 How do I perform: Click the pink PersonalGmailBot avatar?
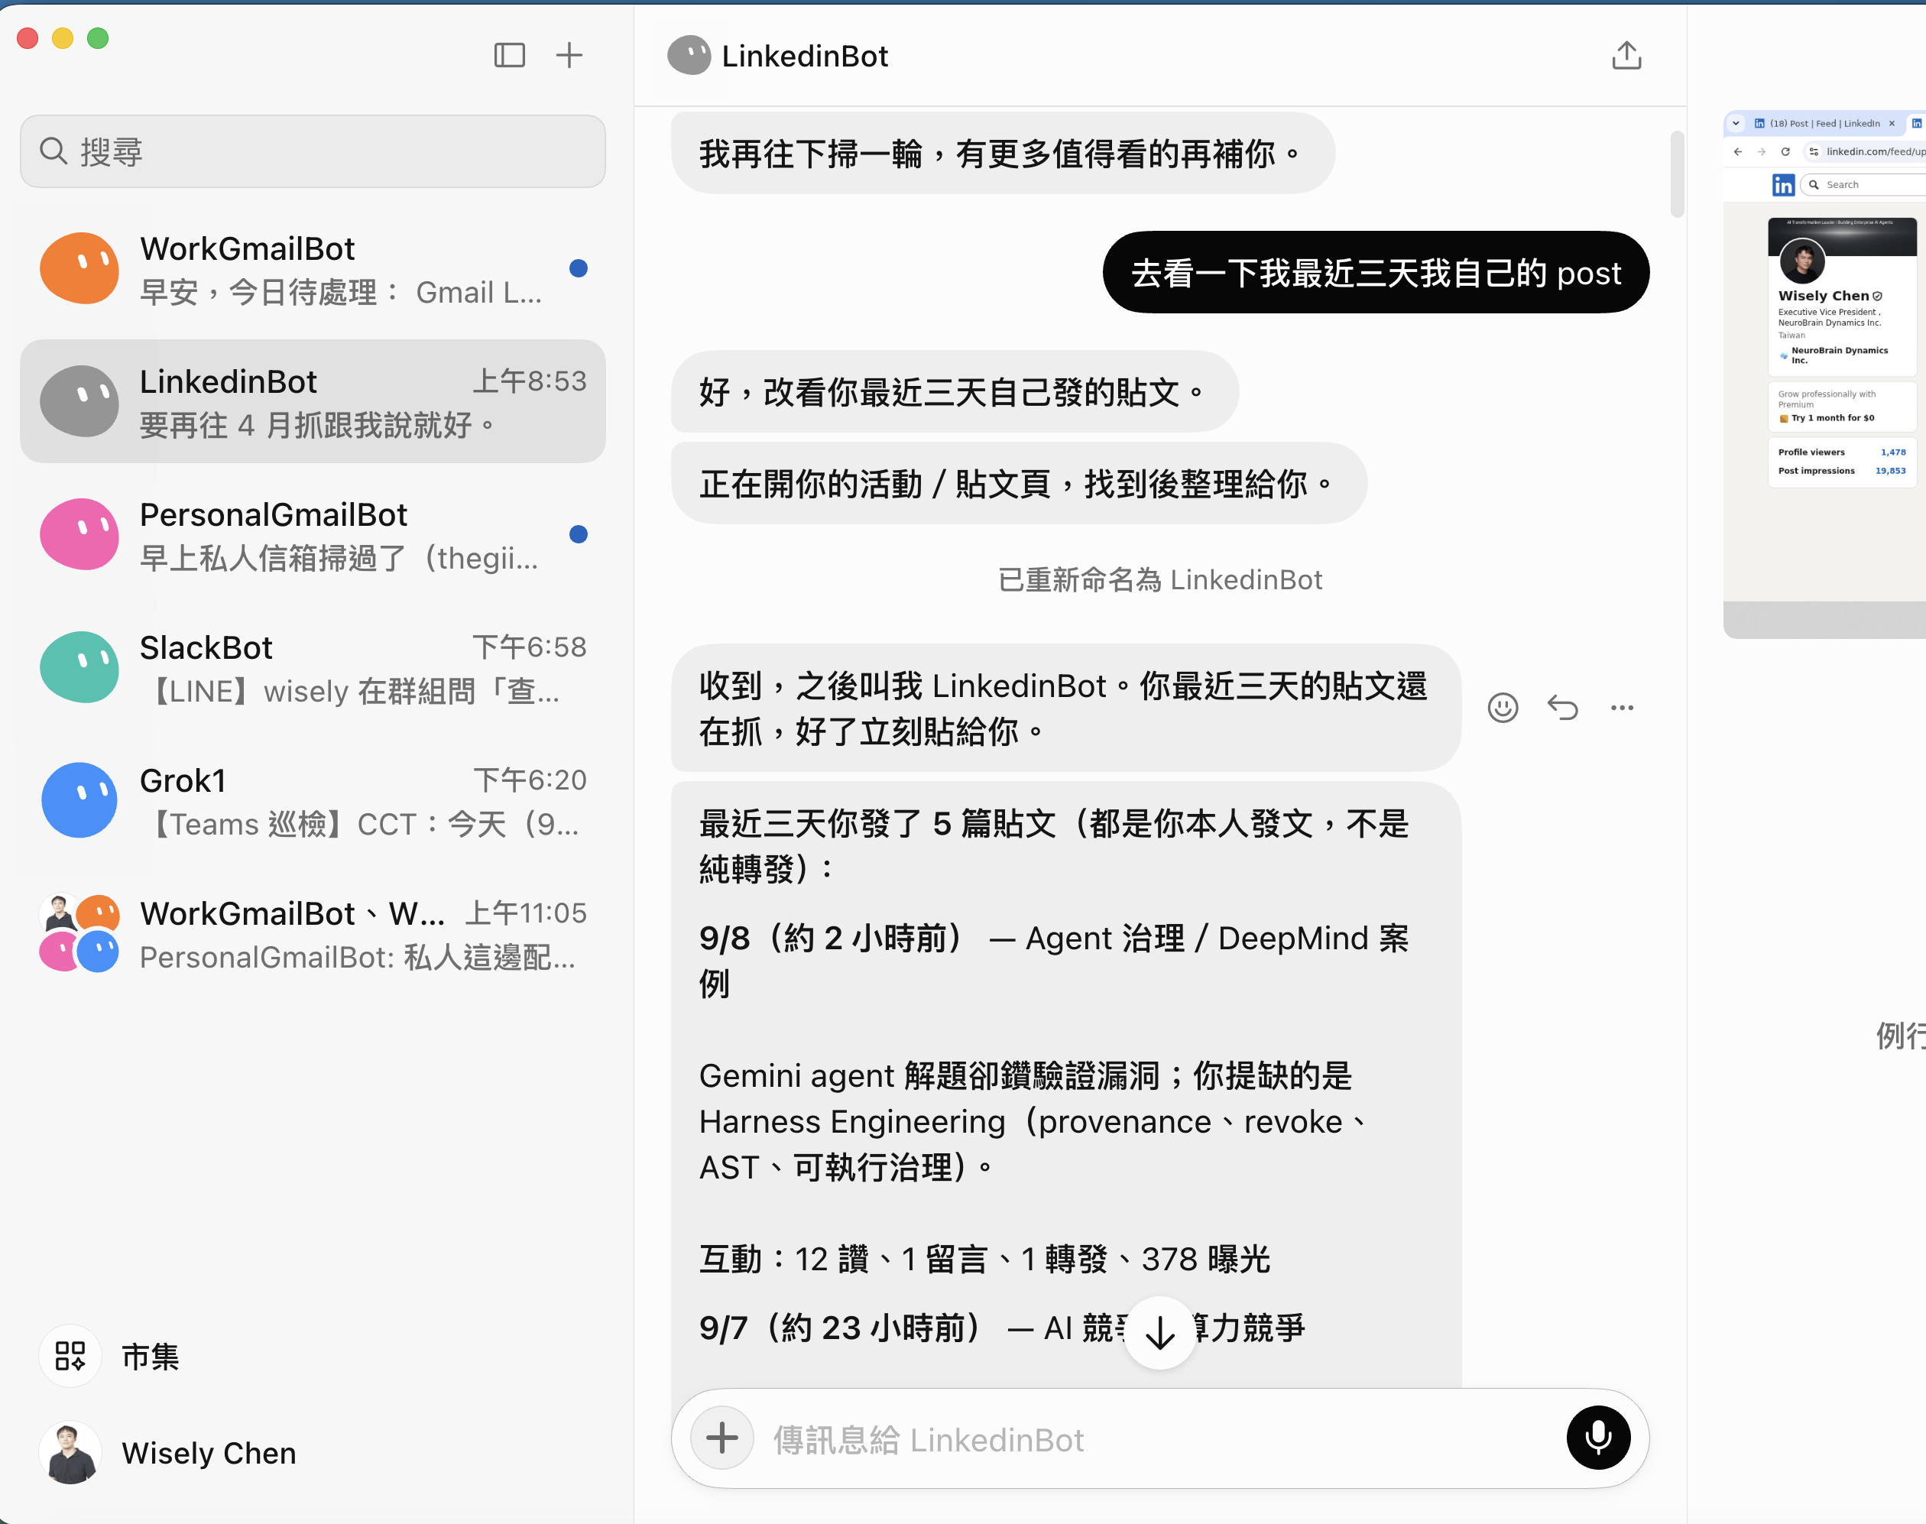79,534
